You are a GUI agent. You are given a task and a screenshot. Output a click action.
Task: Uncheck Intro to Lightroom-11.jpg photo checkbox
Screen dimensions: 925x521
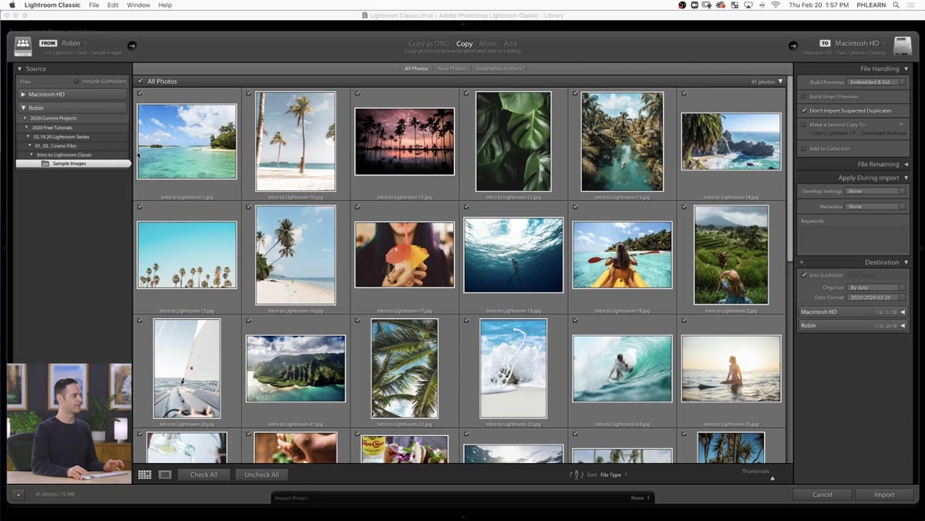(358, 93)
